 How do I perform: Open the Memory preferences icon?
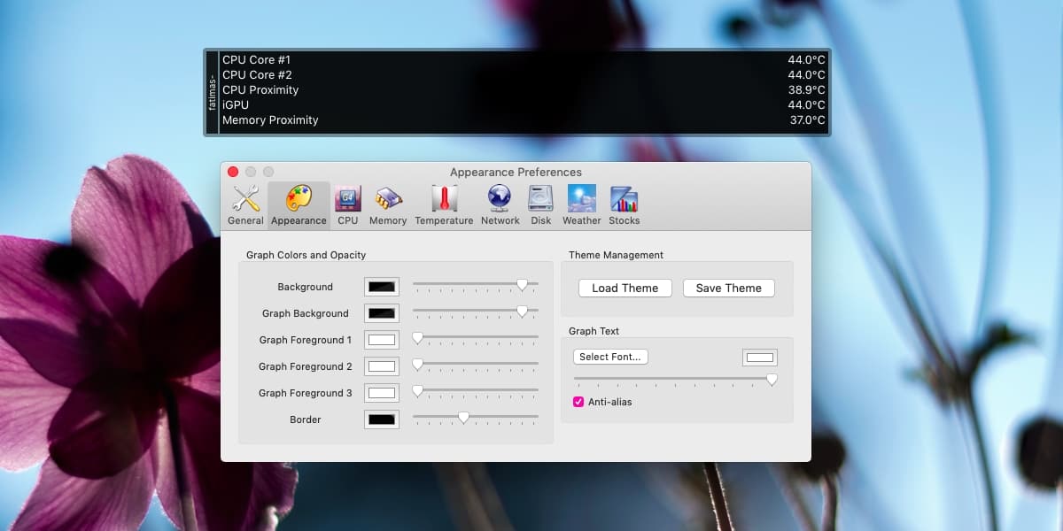click(388, 205)
